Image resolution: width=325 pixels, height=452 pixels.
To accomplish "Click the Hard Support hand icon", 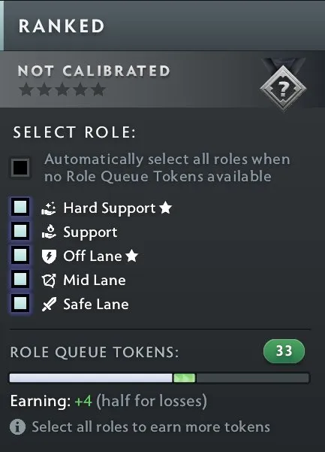I will pyautogui.click(x=49, y=208).
